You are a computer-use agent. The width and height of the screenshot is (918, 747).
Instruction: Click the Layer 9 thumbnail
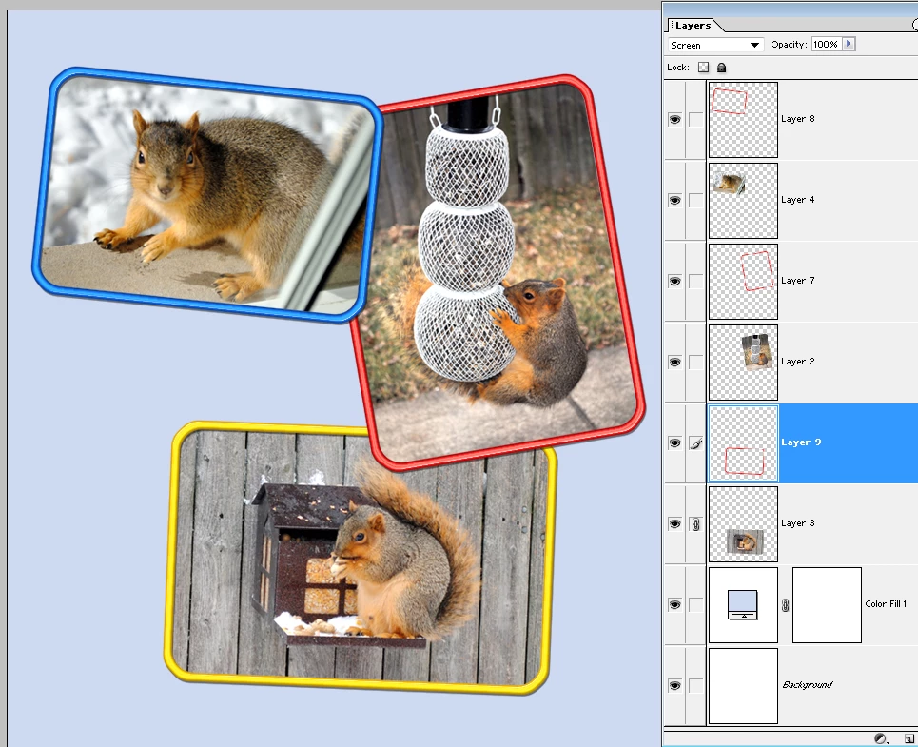coord(744,443)
